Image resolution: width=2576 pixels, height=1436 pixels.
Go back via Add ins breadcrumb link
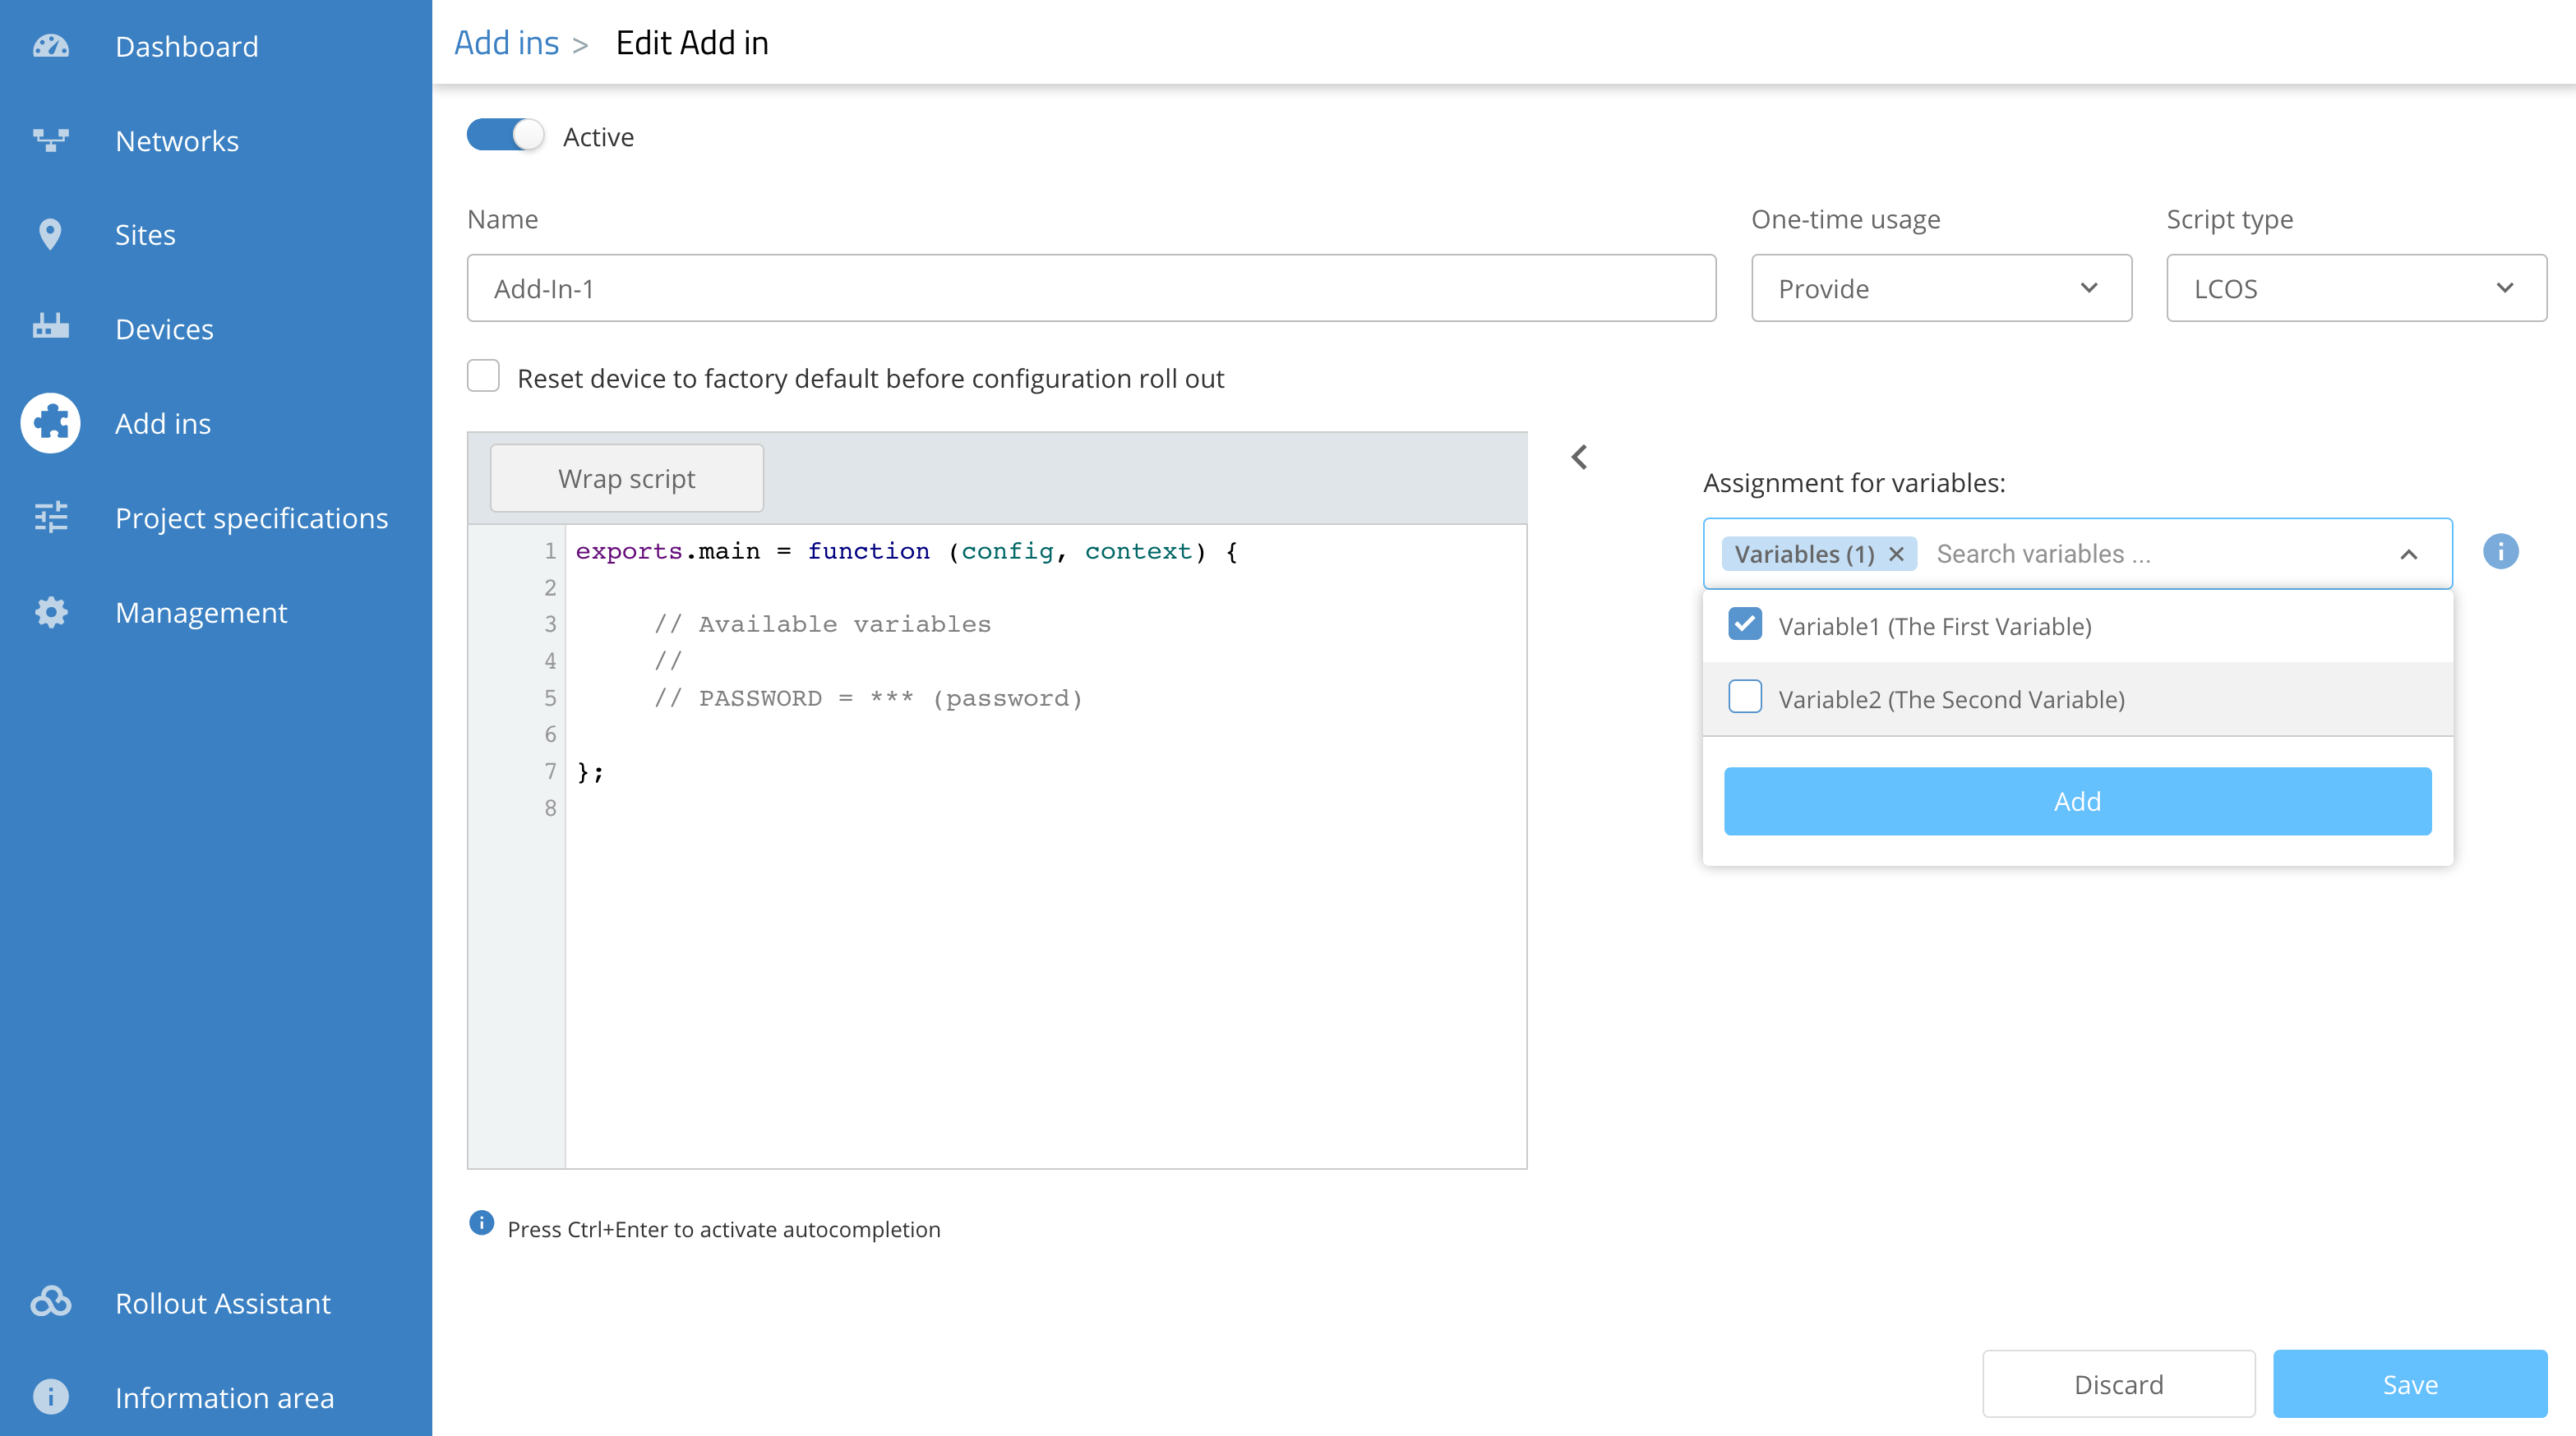[506, 43]
